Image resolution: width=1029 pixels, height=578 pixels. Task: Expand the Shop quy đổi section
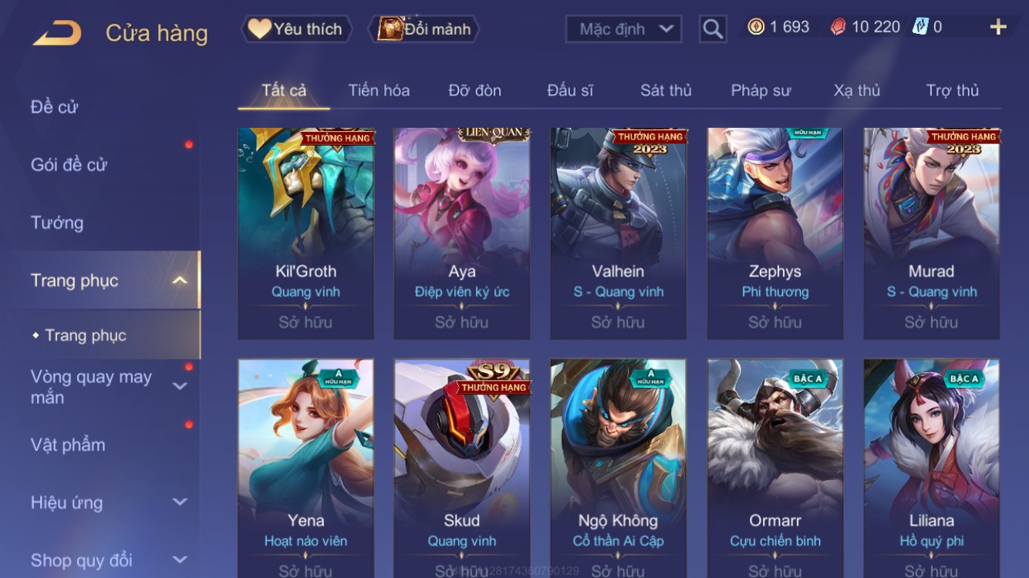[180, 560]
